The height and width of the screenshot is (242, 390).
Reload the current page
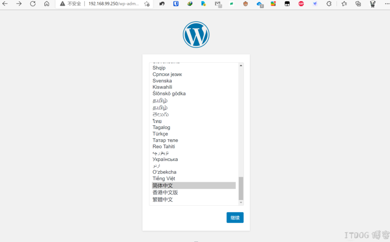(x=33, y=4)
